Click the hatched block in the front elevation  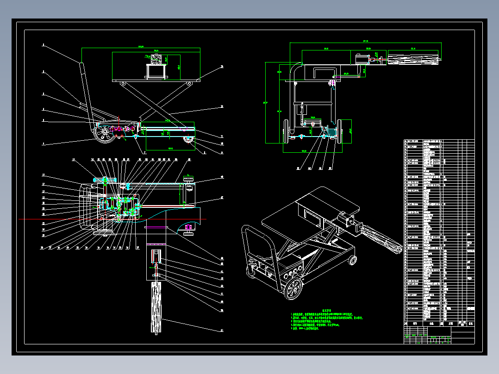pyautogui.click(x=332, y=132)
